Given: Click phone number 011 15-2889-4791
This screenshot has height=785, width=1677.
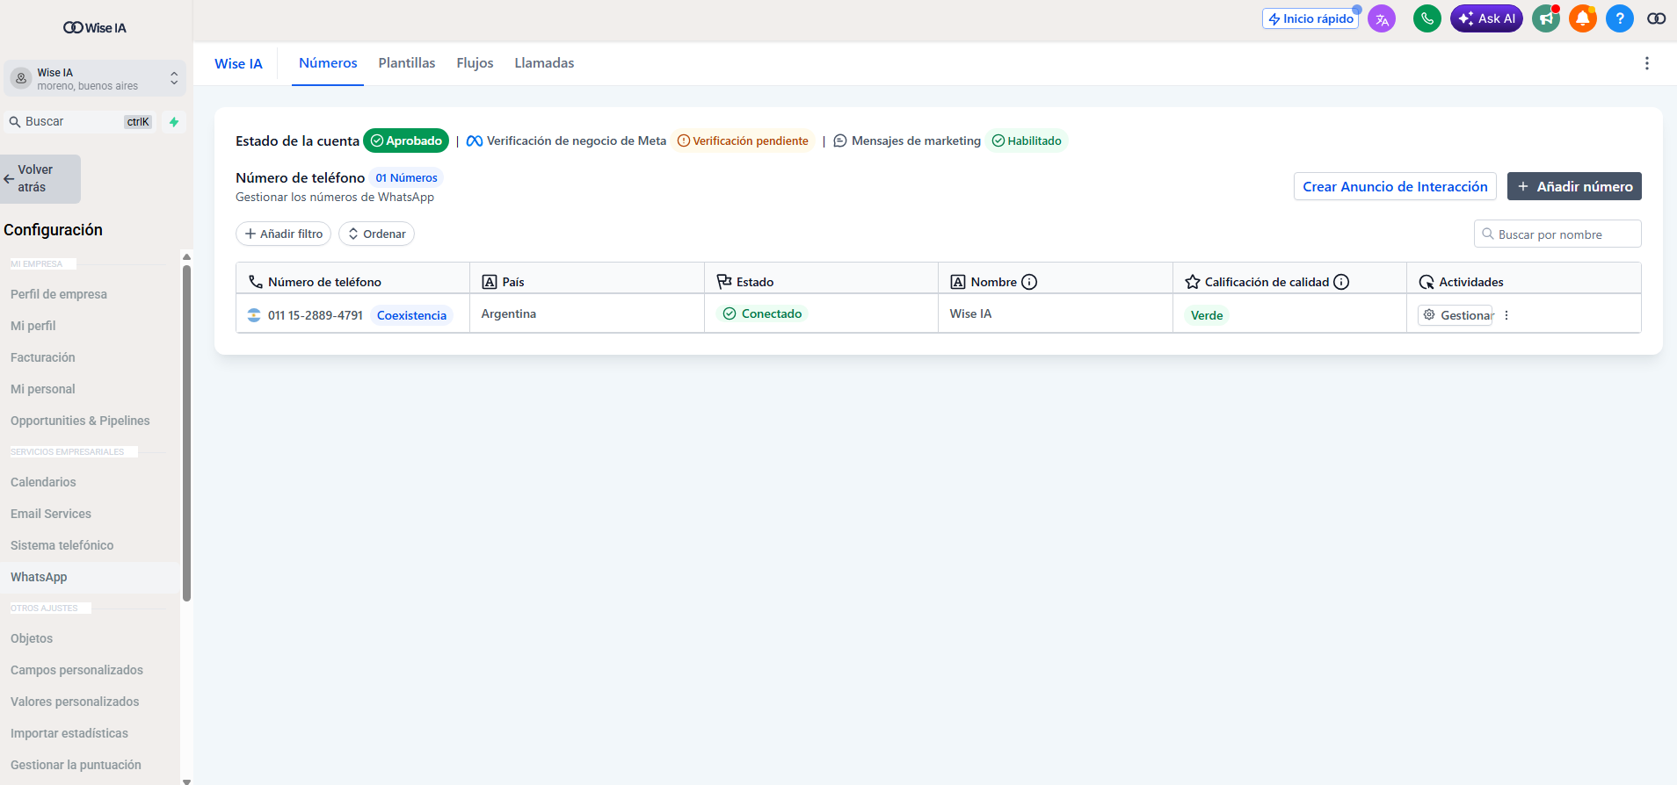Looking at the screenshot, I should pyautogui.click(x=316, y=315).
